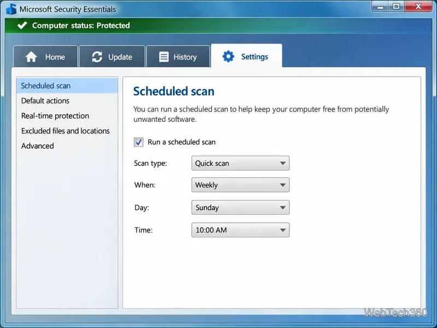Click the house icon on Home tab
This screenshot has width=437, height=328.
tap(31, 57)
